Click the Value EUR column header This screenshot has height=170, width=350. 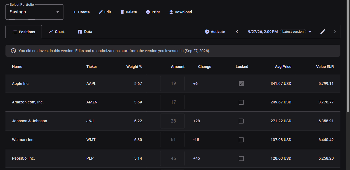[325, 67]
